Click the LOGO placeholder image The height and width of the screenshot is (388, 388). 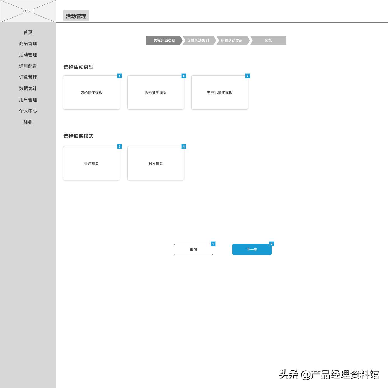coord(28,11)
